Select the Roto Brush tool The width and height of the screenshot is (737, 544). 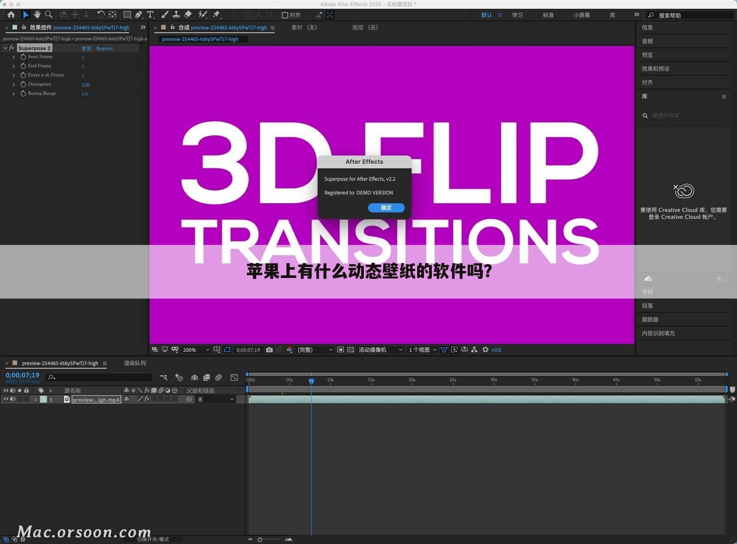[202, 15]
